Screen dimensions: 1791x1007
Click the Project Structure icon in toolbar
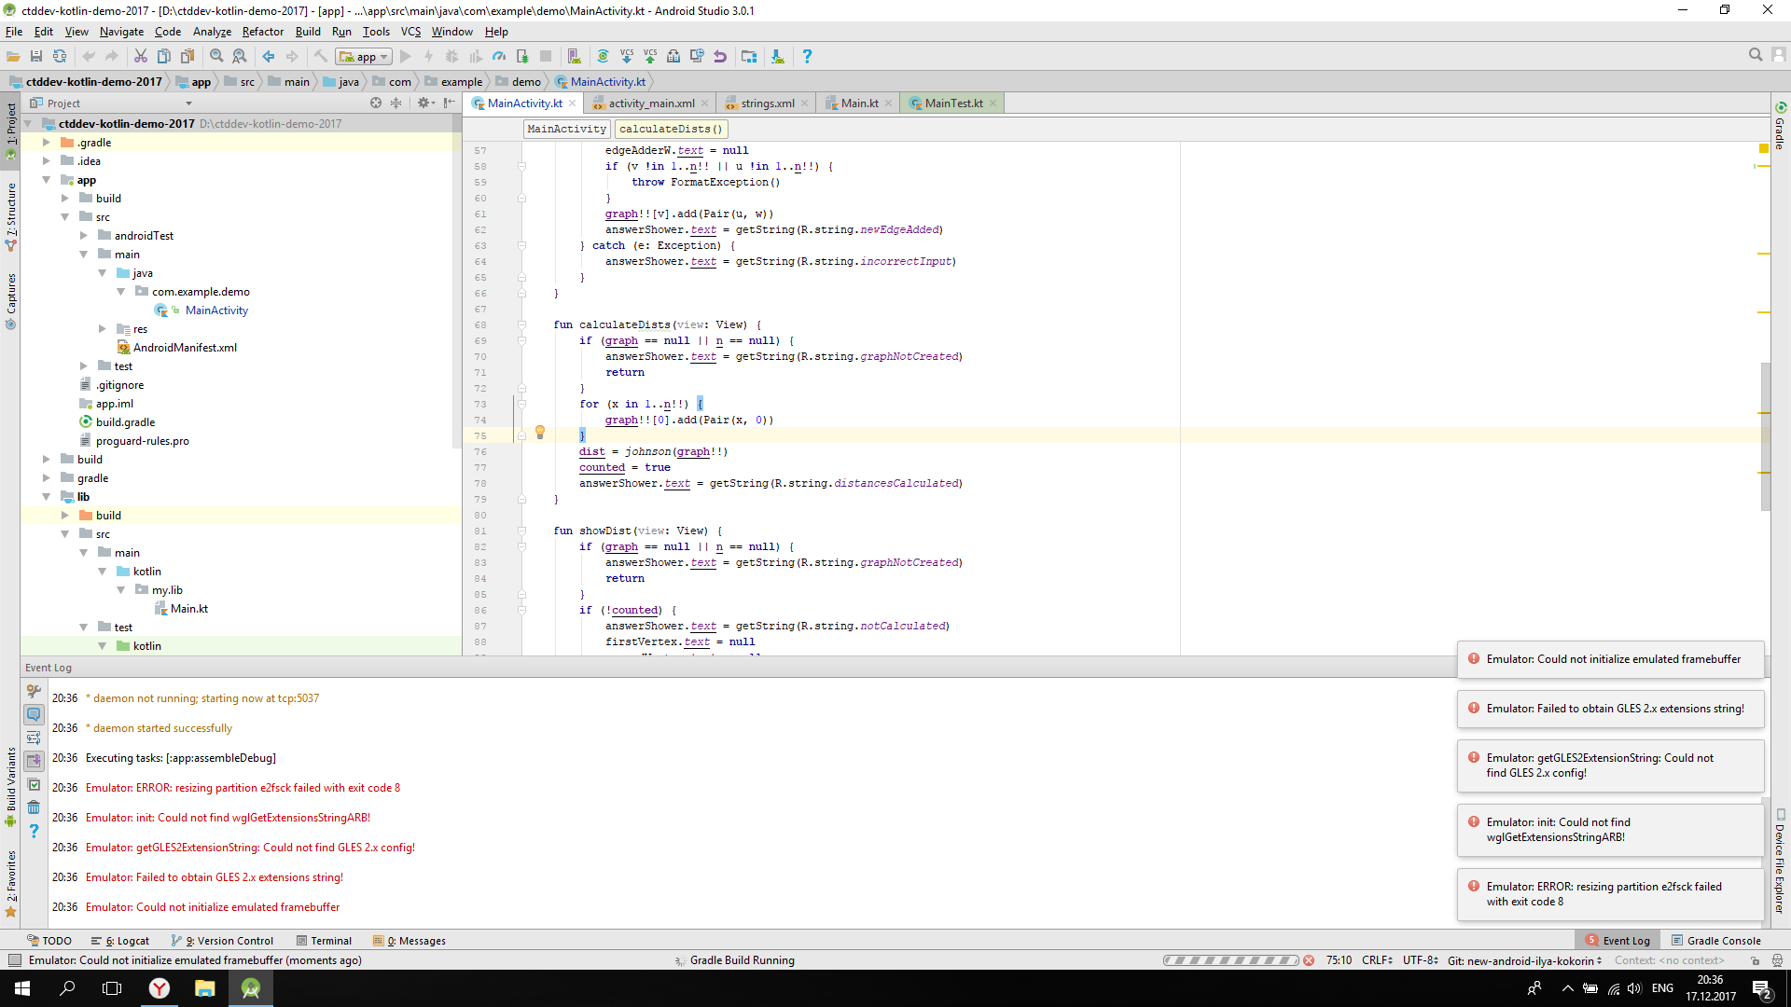pyautogui.click(x=749, y=57)
